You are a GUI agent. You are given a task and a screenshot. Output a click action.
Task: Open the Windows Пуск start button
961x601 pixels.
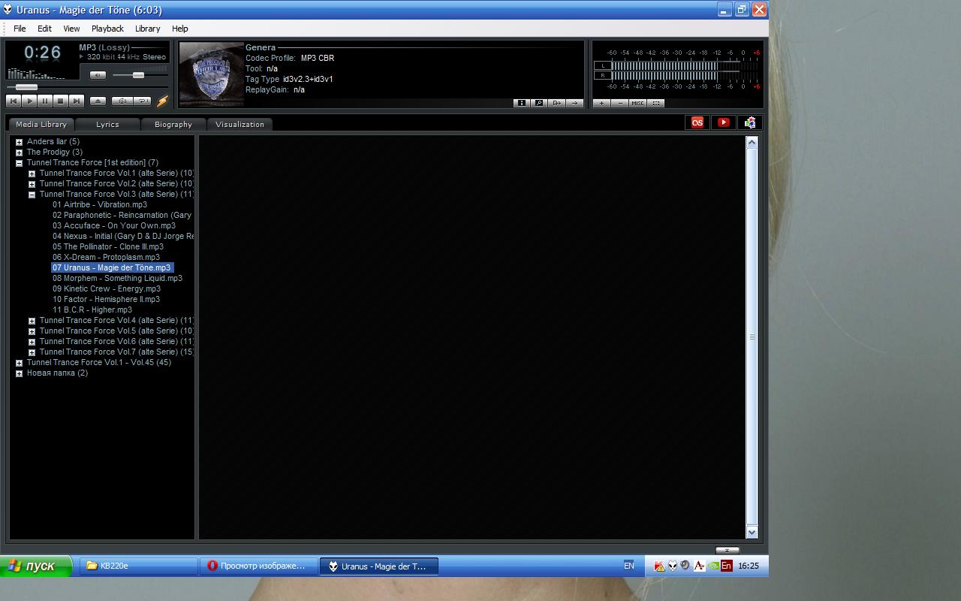click(36, 566)
